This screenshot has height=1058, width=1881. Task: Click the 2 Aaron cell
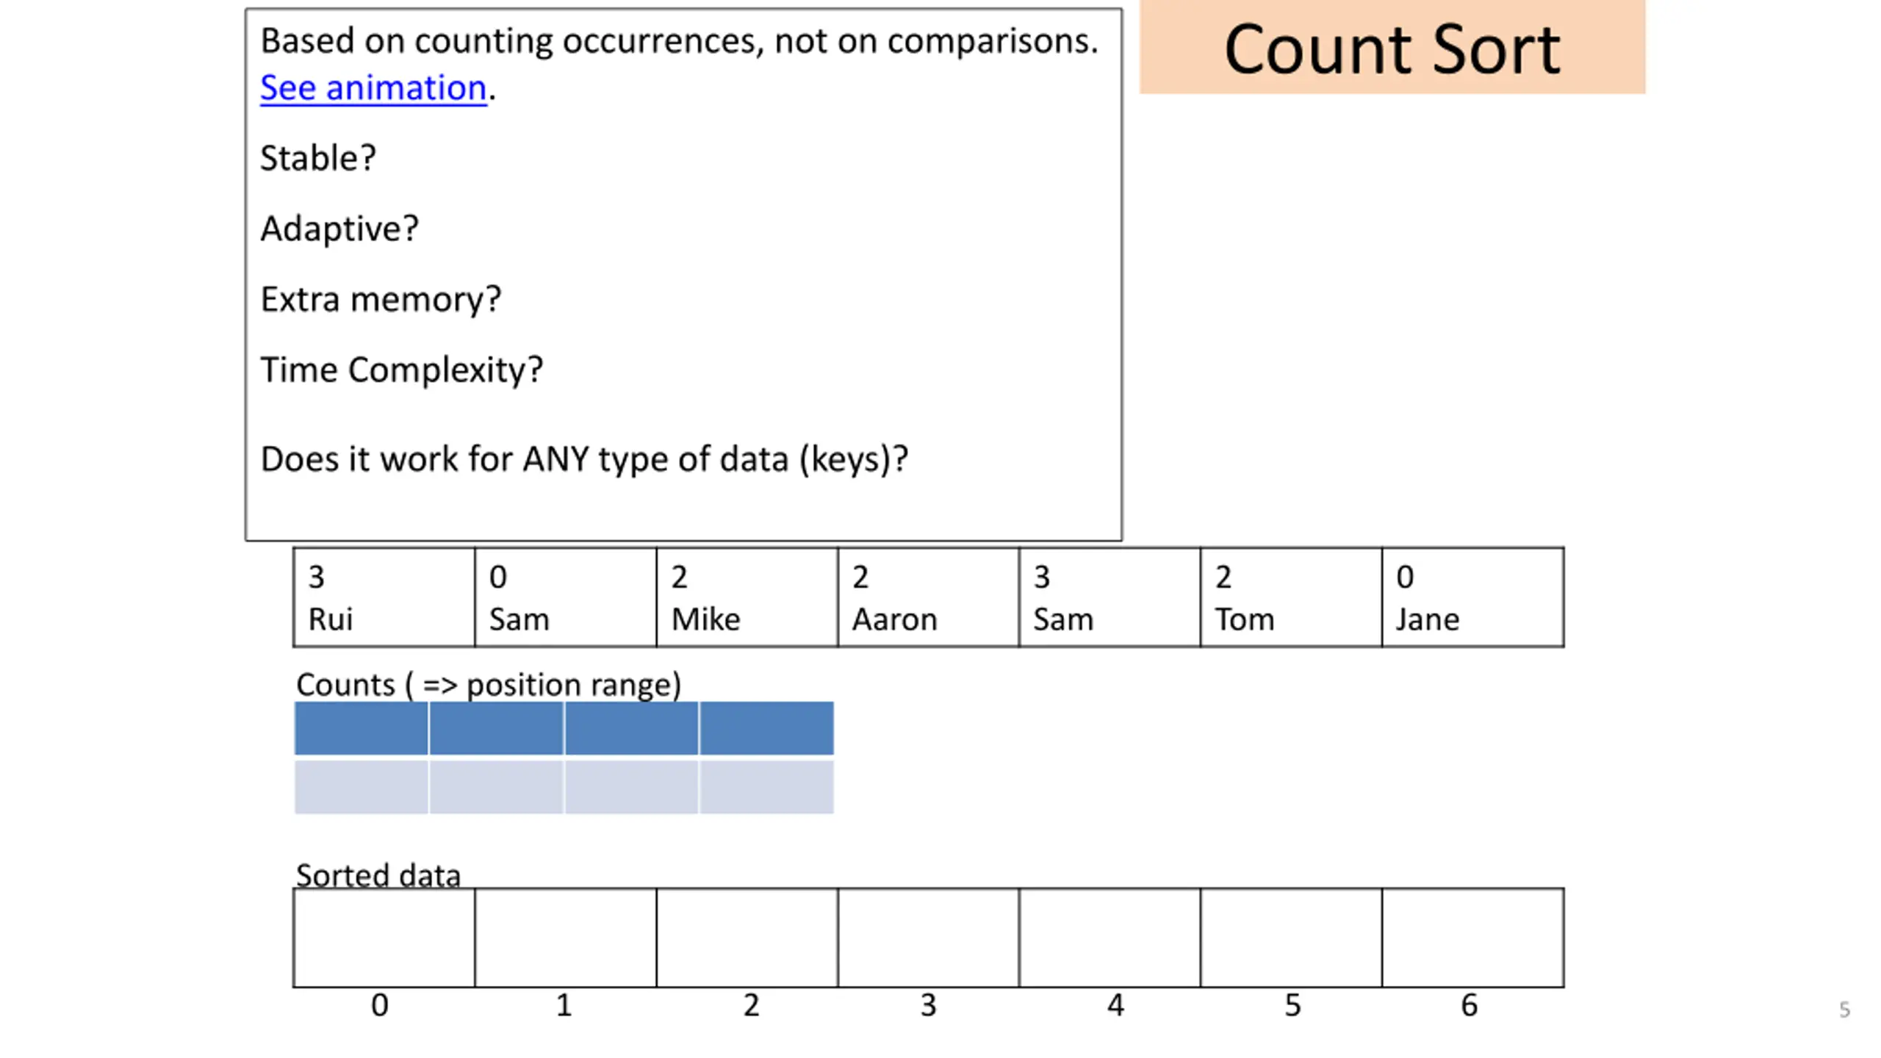pyautogui.click(x=929, y=597)
